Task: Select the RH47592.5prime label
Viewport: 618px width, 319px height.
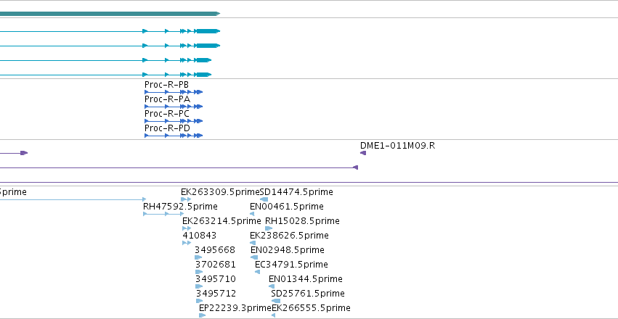Action: 180,207
